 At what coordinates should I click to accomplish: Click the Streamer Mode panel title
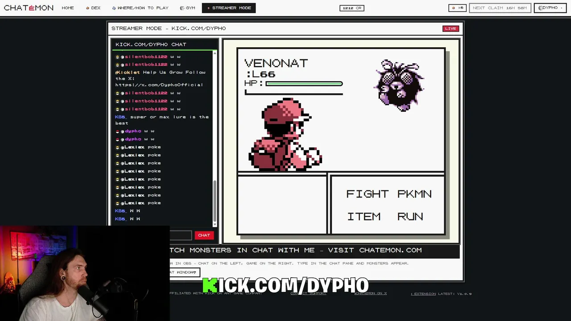tap(169, 28)
